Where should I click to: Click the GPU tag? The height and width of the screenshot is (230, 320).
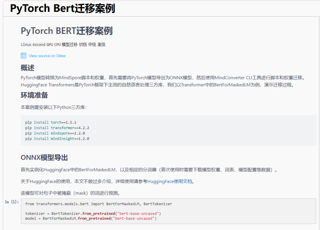pos(50,45)
